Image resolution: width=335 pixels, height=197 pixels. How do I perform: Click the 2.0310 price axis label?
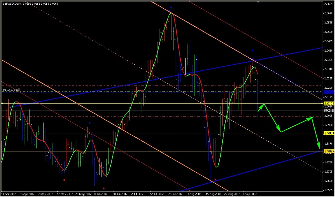coord(329,69)
